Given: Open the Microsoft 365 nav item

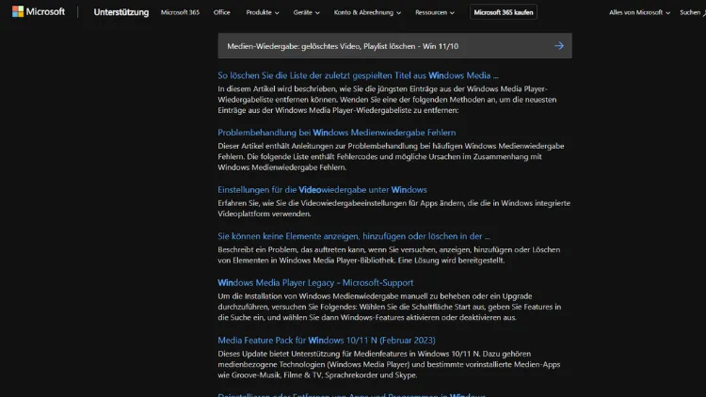Looking at the screenshot, I should click(x=180, y=12).
